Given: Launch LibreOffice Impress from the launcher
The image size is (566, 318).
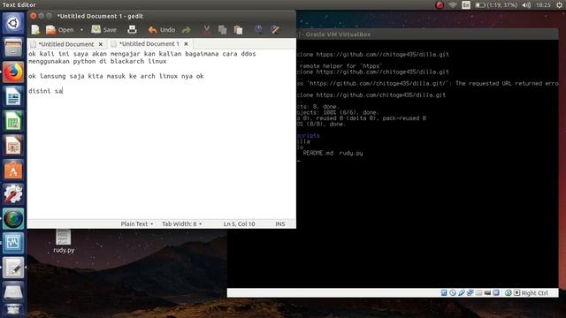Looking at the screenshot, I should 13,145.
